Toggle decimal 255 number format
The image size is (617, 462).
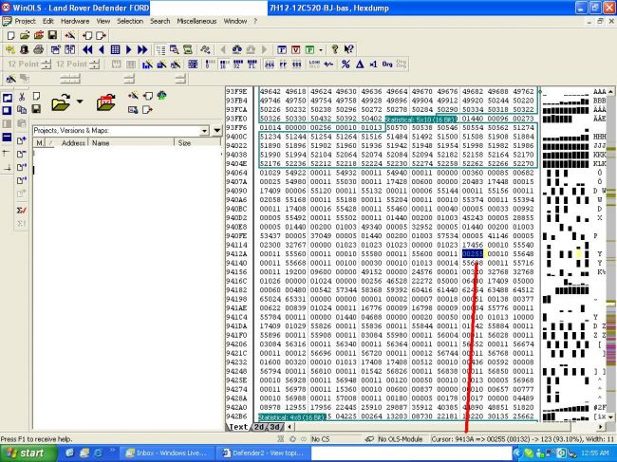pyautogui.click(x=270, y=65)
